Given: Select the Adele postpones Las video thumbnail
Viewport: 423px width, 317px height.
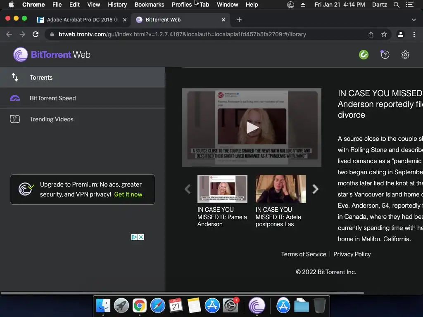Looking at the screenshot, I should point(280,189).
